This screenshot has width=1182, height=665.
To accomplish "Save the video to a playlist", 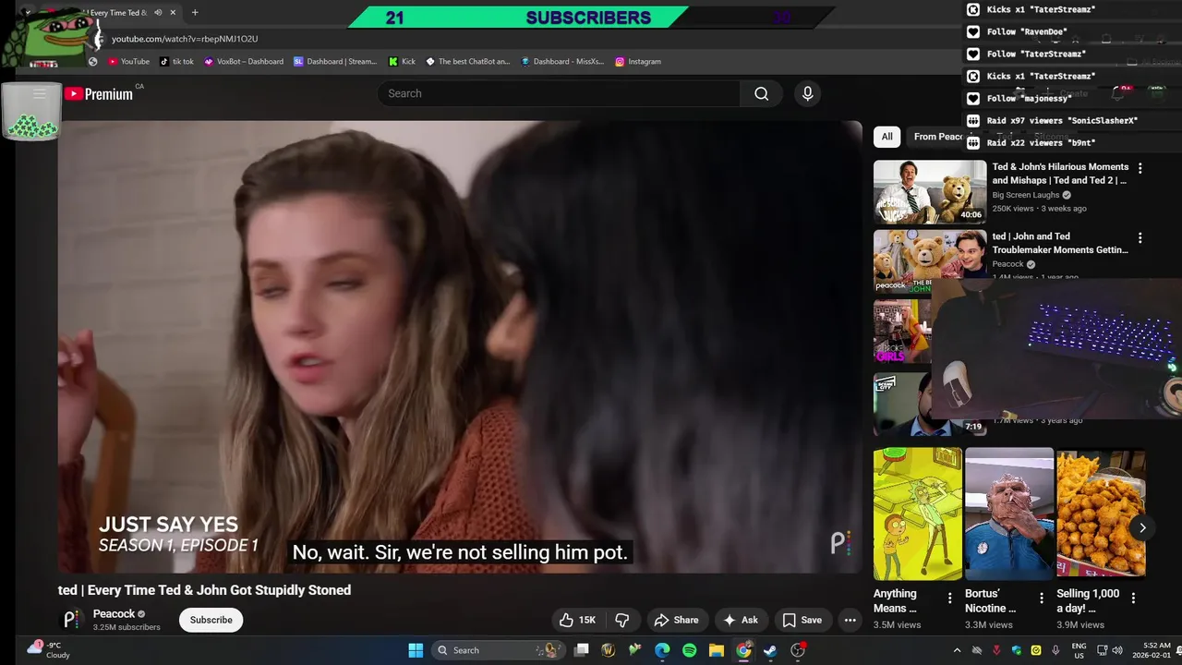I will tap(802, 620).
